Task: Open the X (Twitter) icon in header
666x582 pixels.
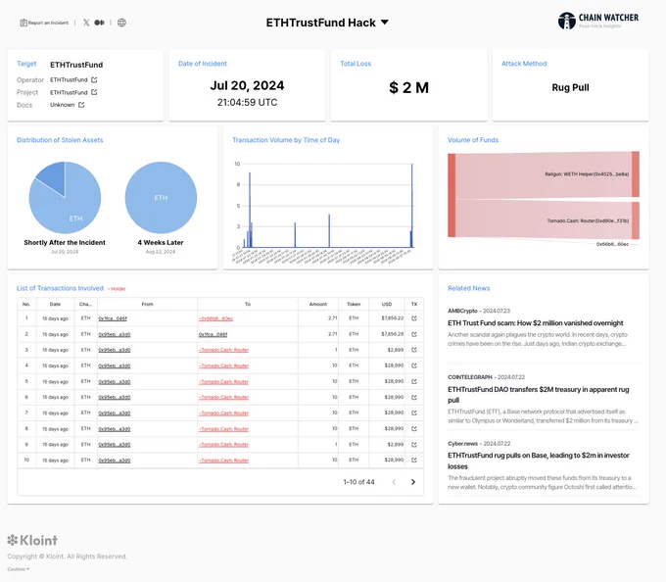Action: (86, 23)
